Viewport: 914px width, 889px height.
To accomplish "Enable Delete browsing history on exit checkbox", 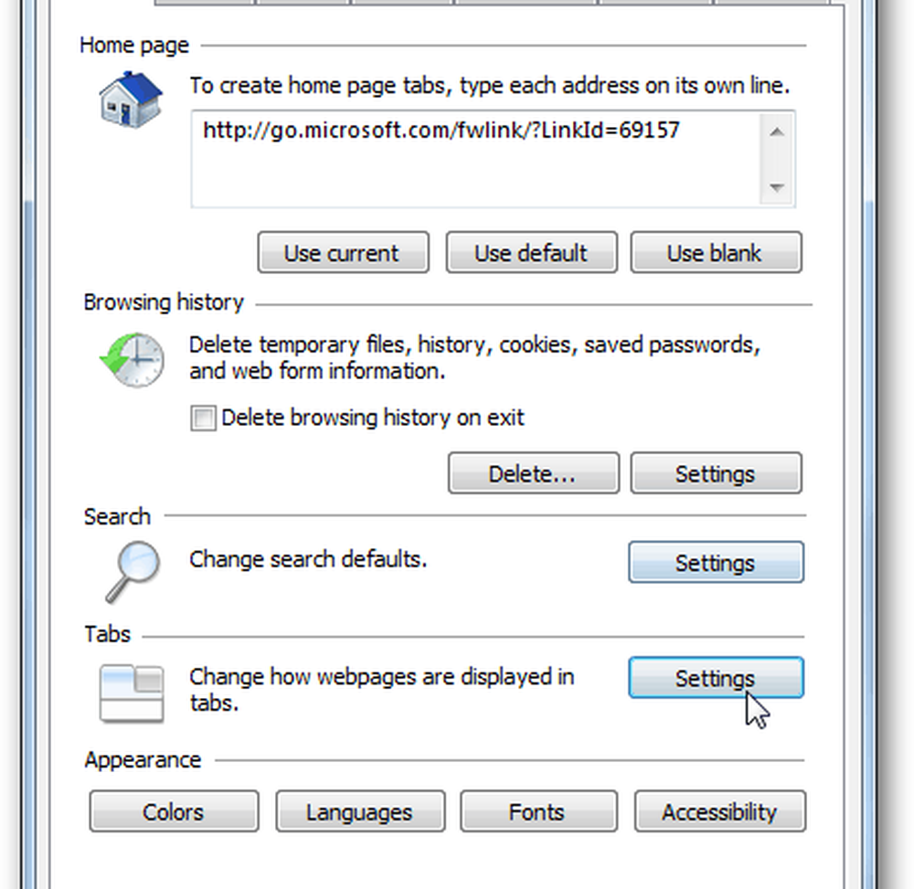I will (203, 418).
